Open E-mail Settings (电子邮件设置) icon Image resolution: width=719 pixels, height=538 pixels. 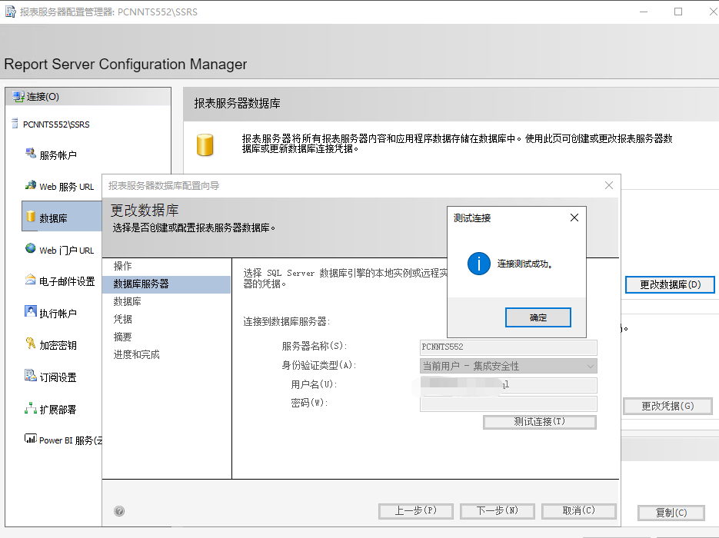click(30, 280)
